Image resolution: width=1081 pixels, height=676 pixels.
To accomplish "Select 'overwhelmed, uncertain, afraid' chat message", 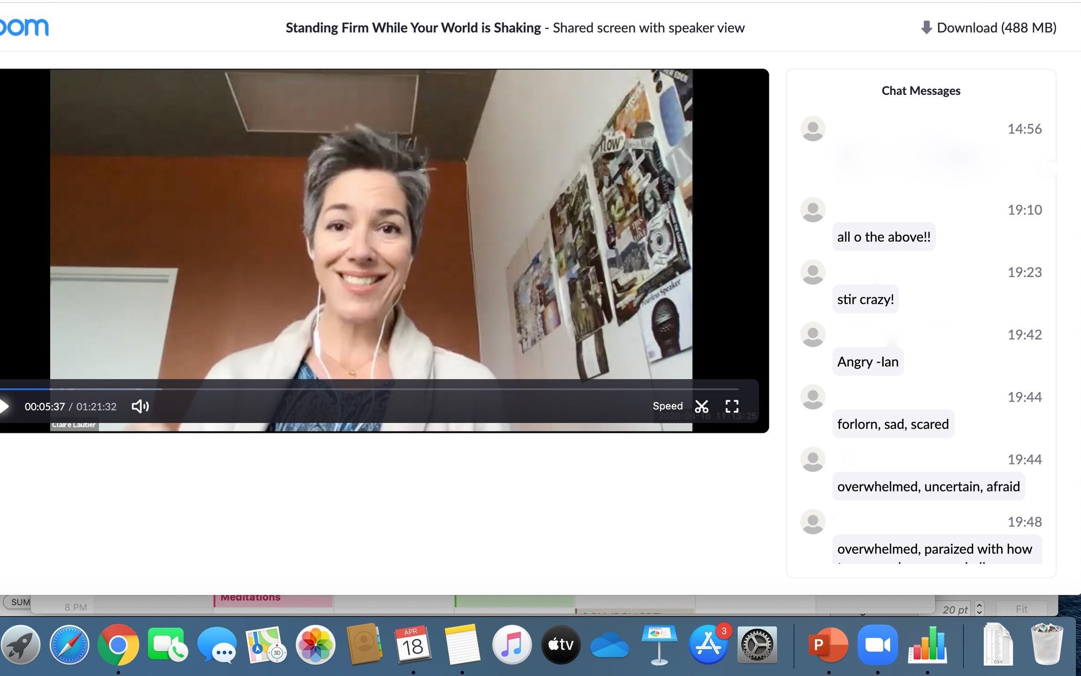I will pos(929,486).
